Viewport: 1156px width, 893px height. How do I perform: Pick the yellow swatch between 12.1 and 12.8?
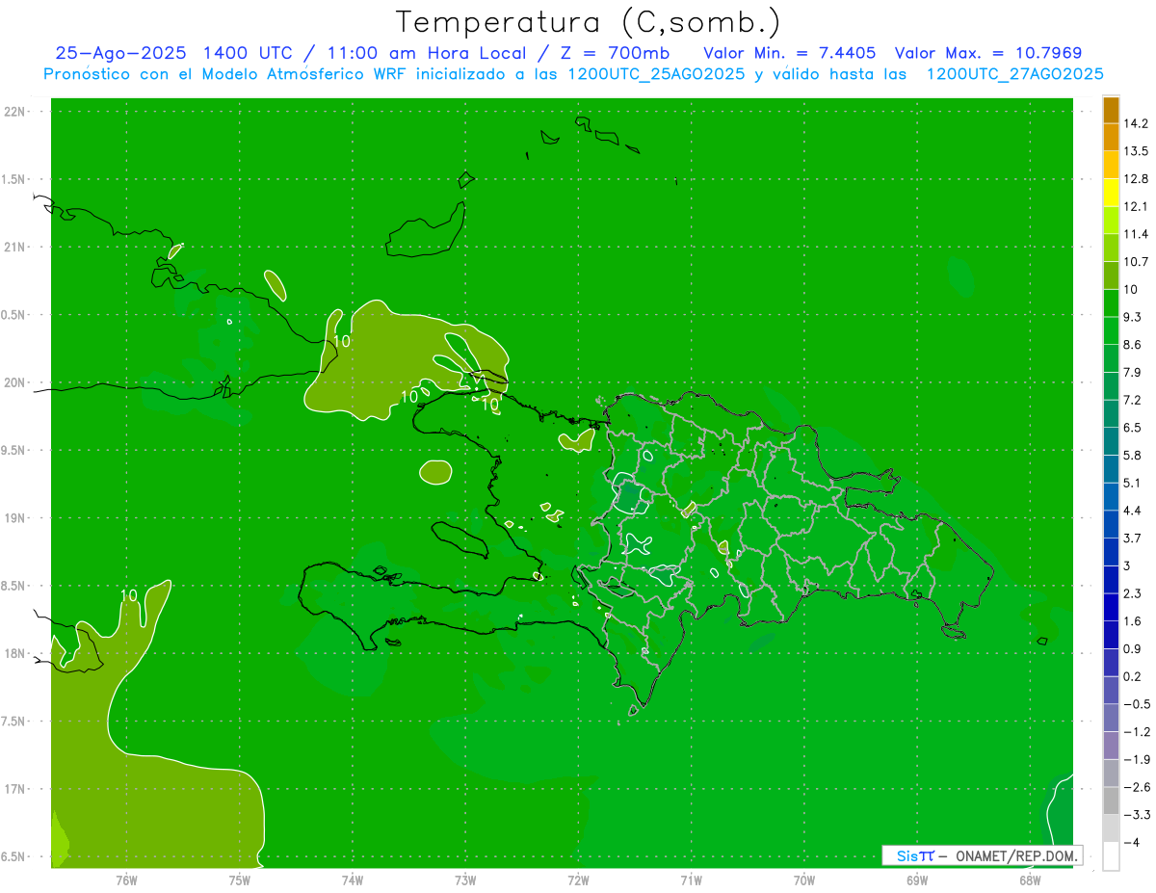1111,193
